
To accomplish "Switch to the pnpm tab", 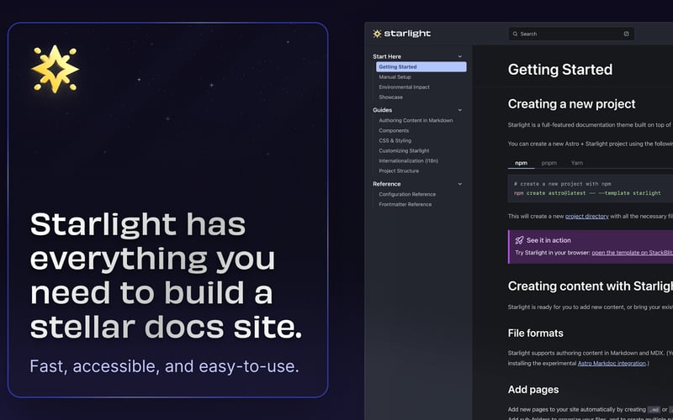I will (x=549, y=163).
